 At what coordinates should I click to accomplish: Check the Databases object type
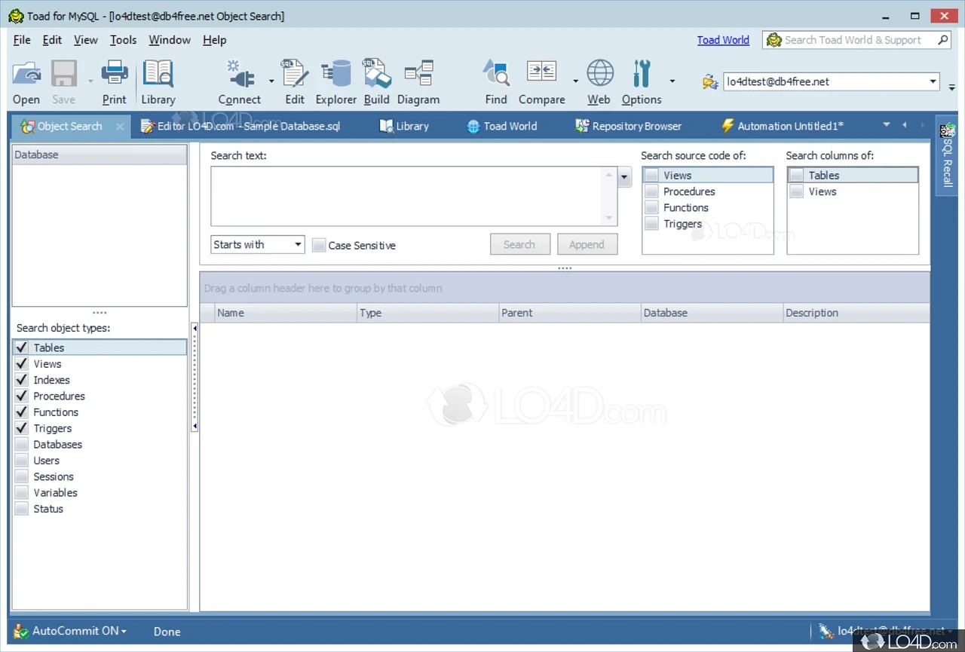point(22,445)
